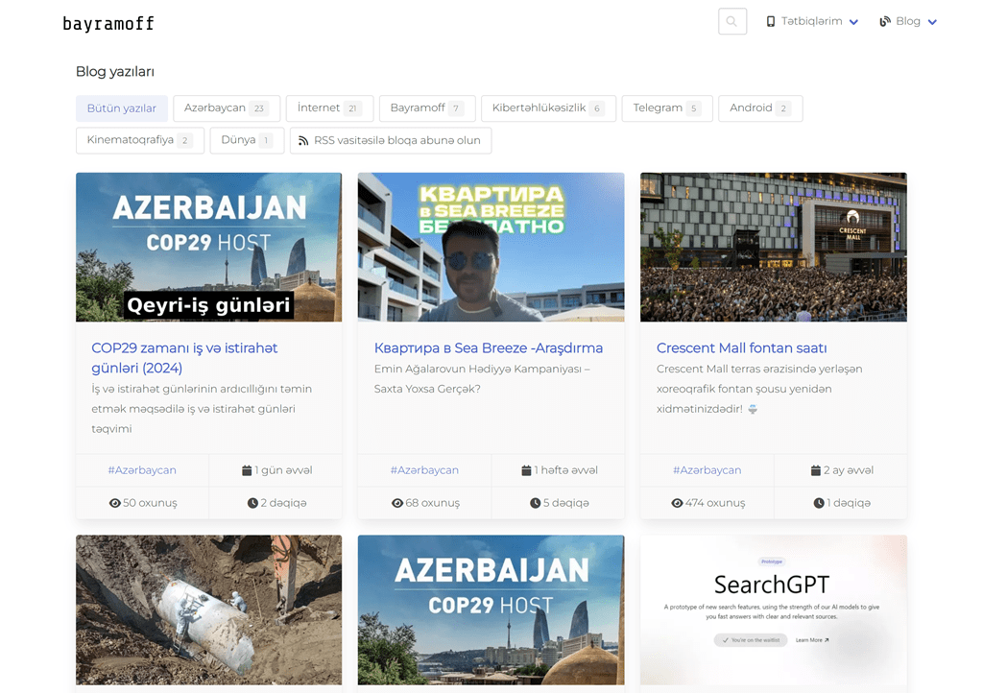Open the second Azerbaijan COP29 Host thumbnail
The image size is (983, 693).
coord(491,609)
